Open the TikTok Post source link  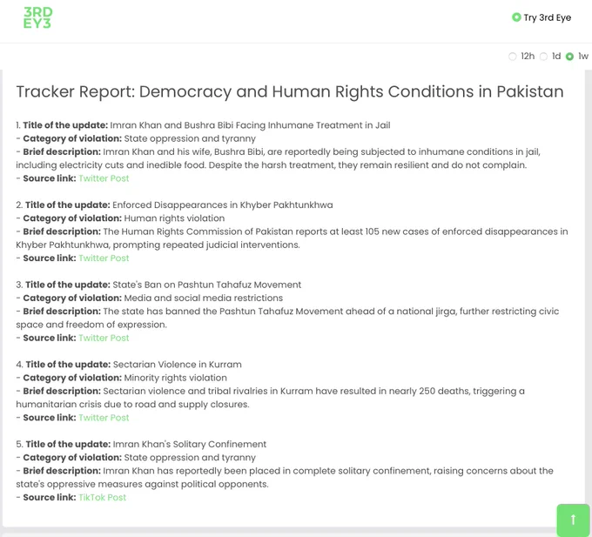(x=102, y=498)
